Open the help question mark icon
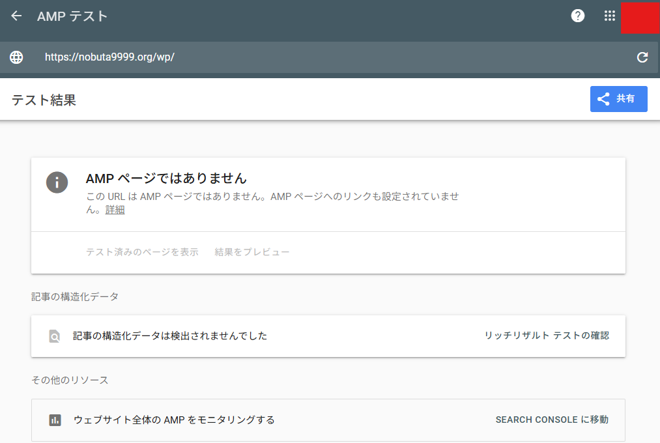The height and width of the screenshot is (443, 660). [577, 16]
